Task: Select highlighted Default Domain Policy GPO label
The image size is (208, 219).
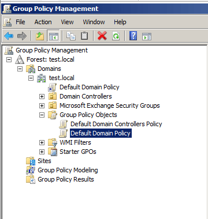Action: click(101, 133)
